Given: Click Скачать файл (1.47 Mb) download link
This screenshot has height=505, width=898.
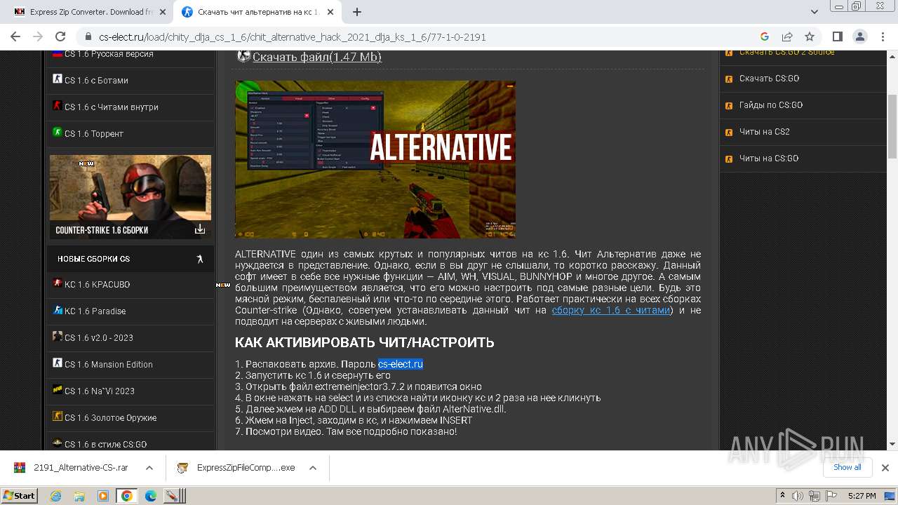Looking at the screenshot, I should [x=317, y=57].
